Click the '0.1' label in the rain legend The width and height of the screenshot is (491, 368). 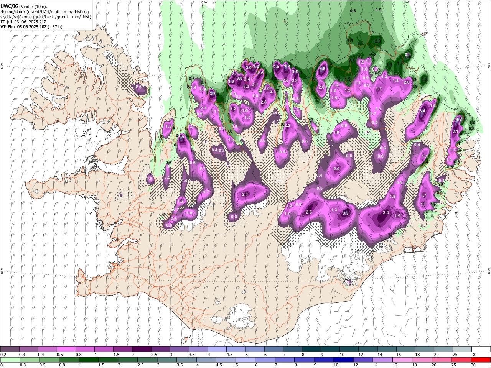click(x=3, y=365)
